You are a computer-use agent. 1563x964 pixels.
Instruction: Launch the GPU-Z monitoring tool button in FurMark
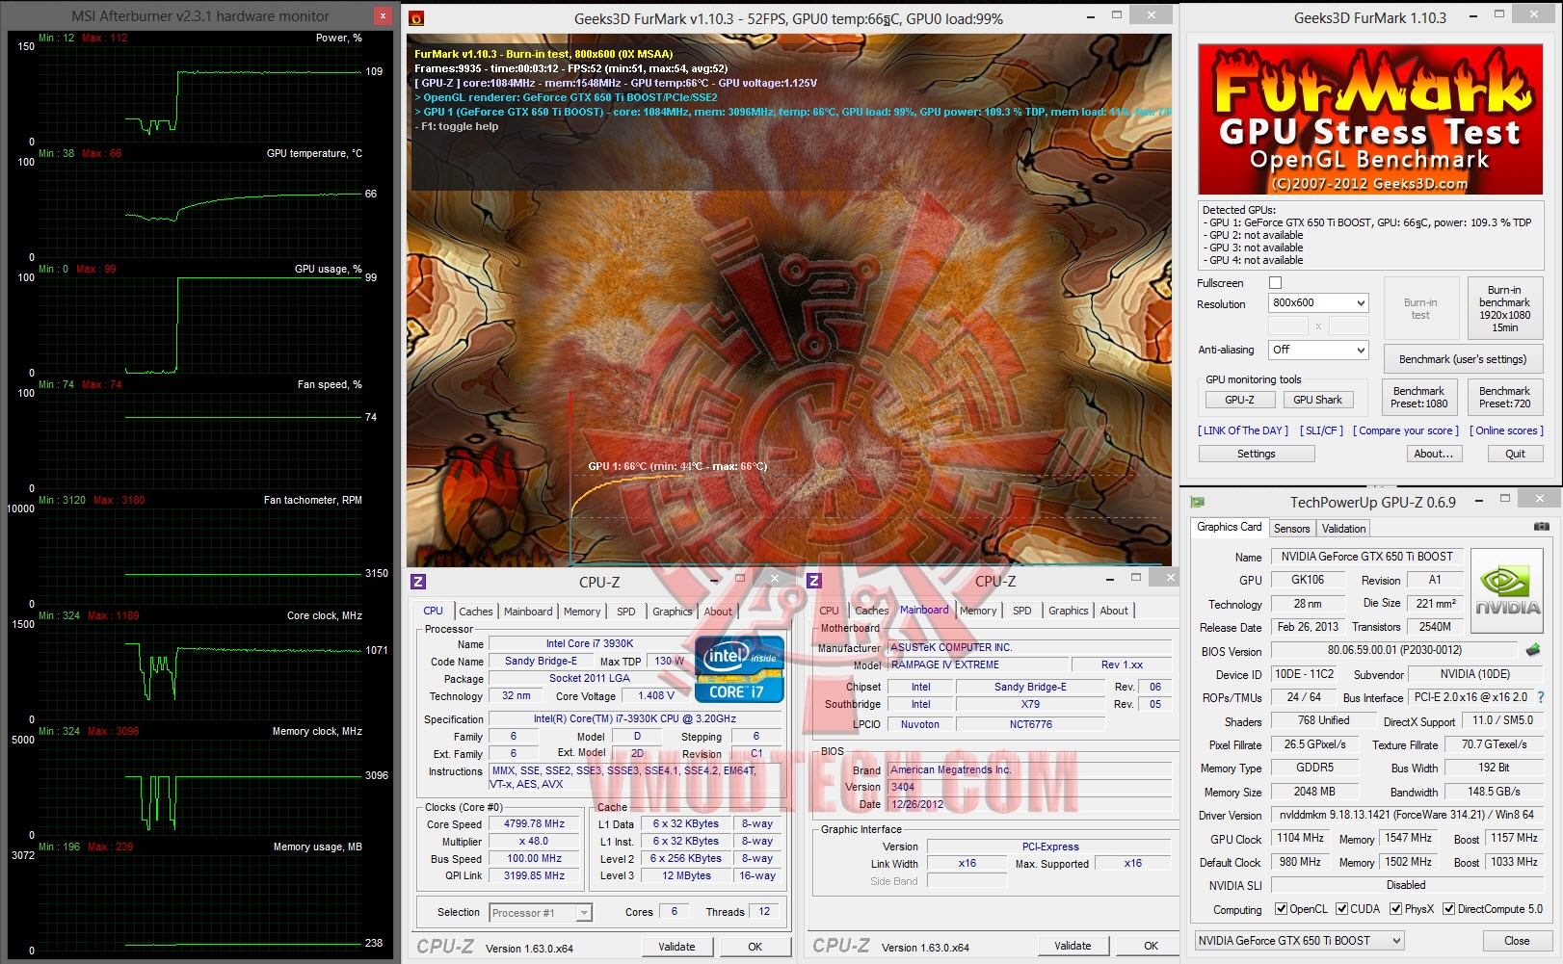1240,400
